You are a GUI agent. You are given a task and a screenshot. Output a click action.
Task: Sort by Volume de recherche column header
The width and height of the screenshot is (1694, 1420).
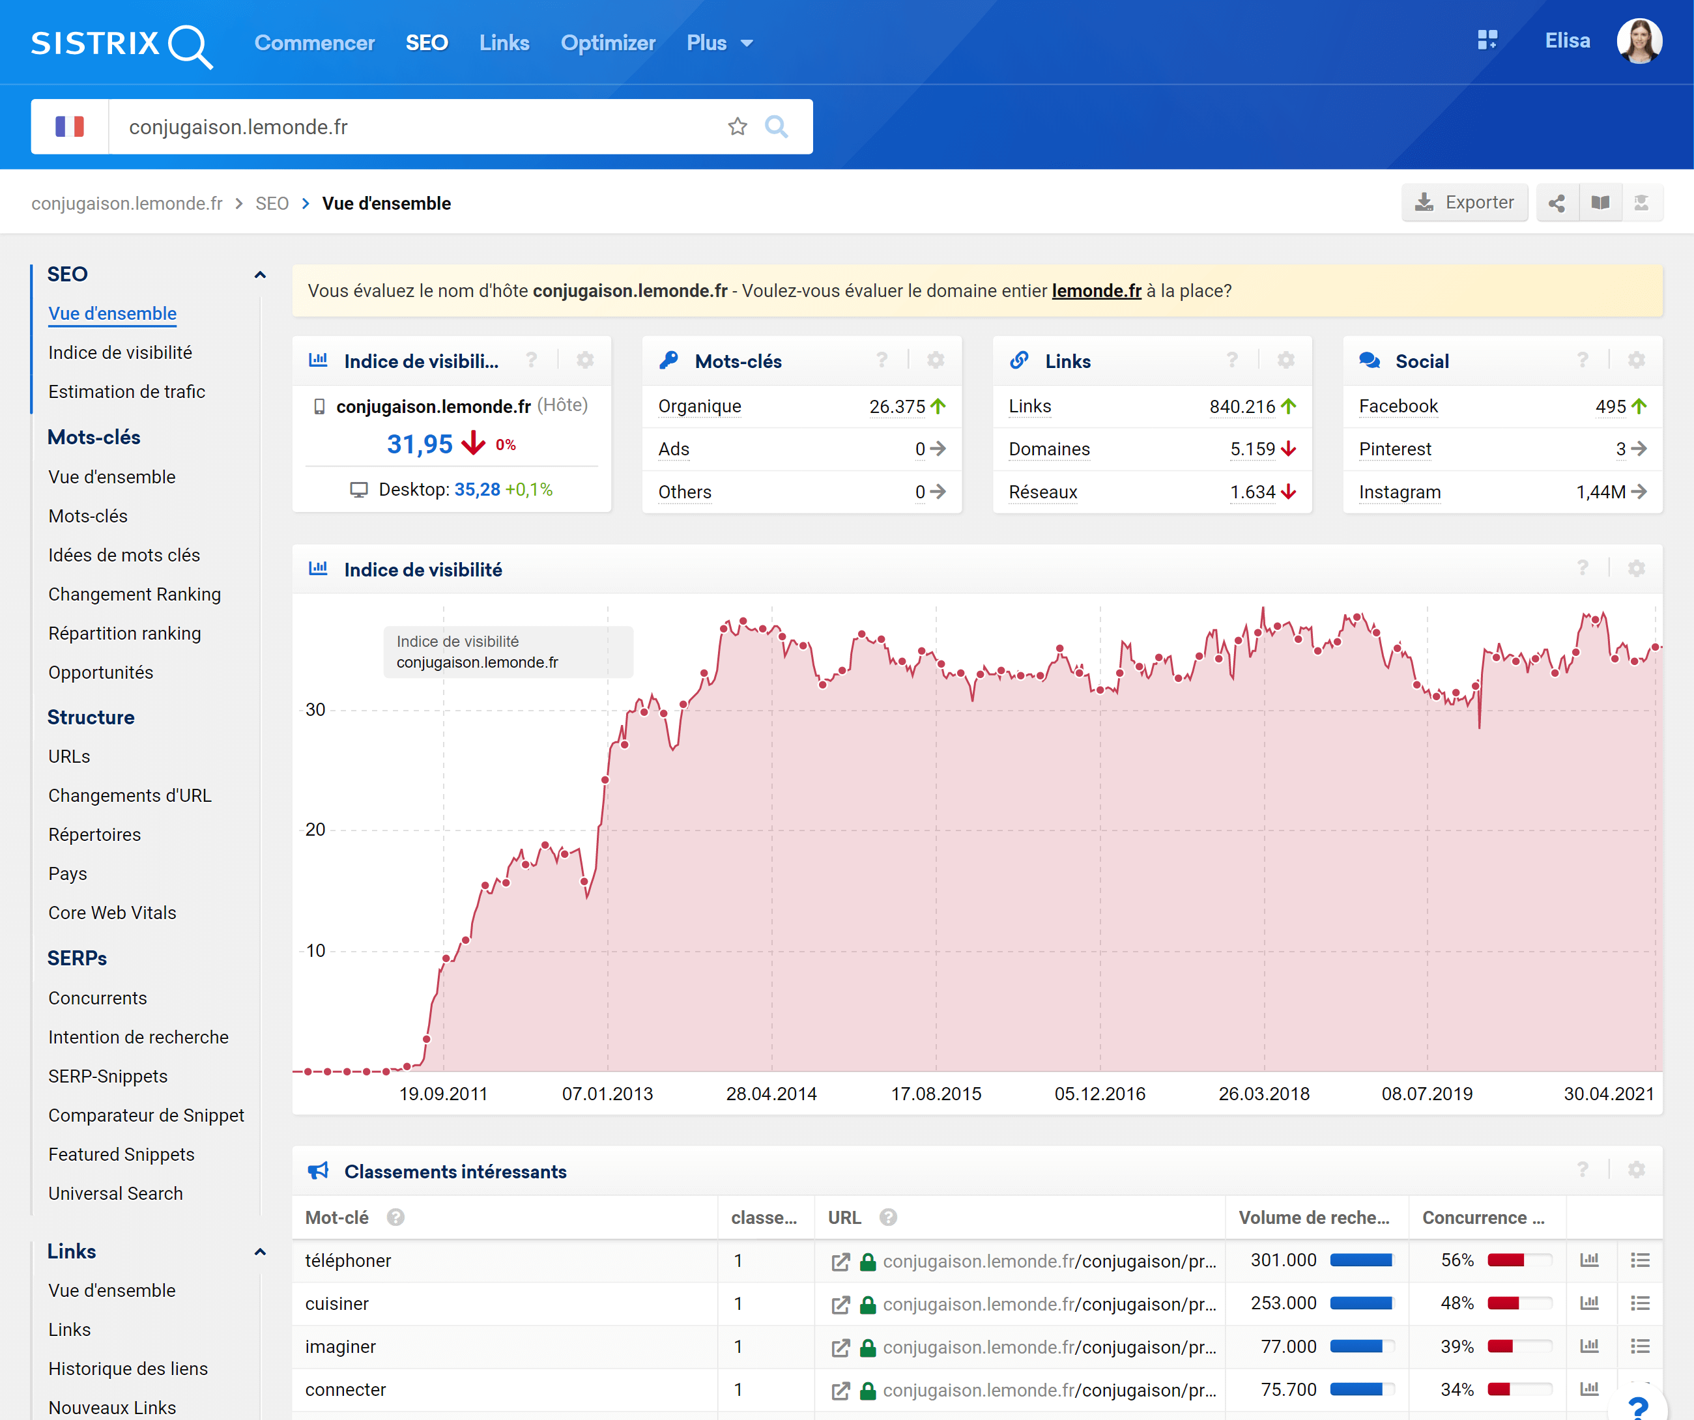coord(1314,1217)
